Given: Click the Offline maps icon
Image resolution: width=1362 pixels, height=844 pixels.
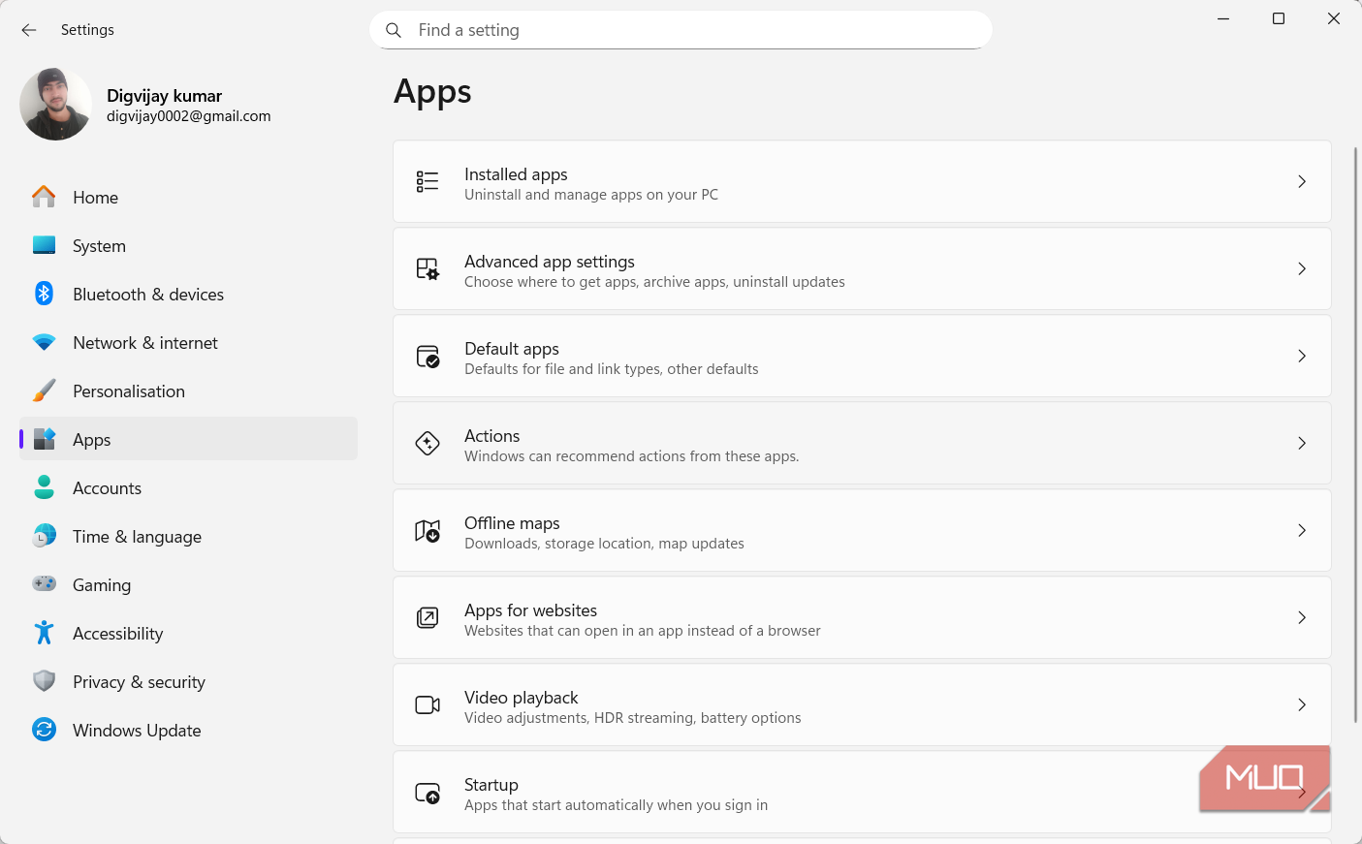Looking at the screenshot, I should tap(428, 530).
